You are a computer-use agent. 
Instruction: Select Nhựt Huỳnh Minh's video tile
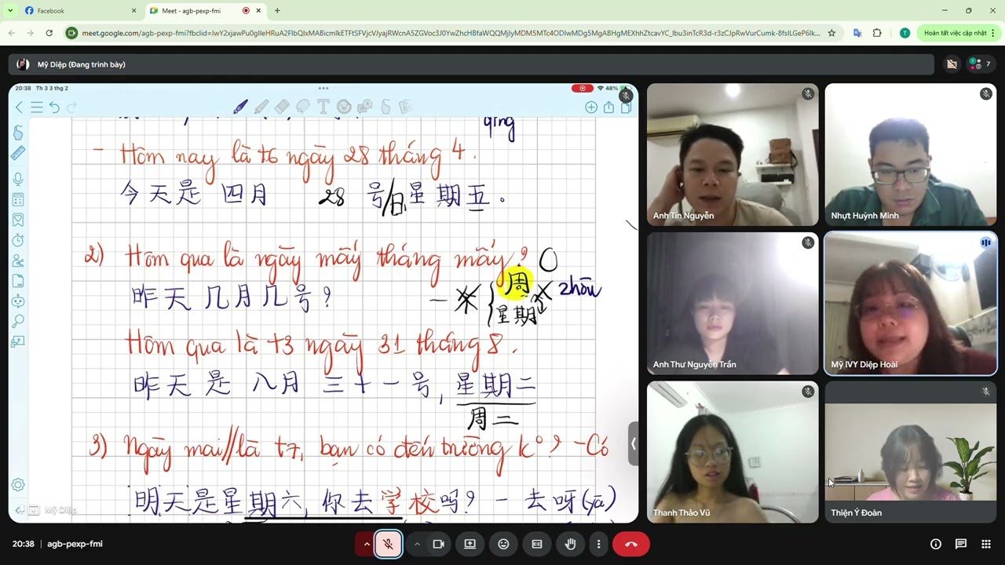pyautogui.click(x=911, y=155)
